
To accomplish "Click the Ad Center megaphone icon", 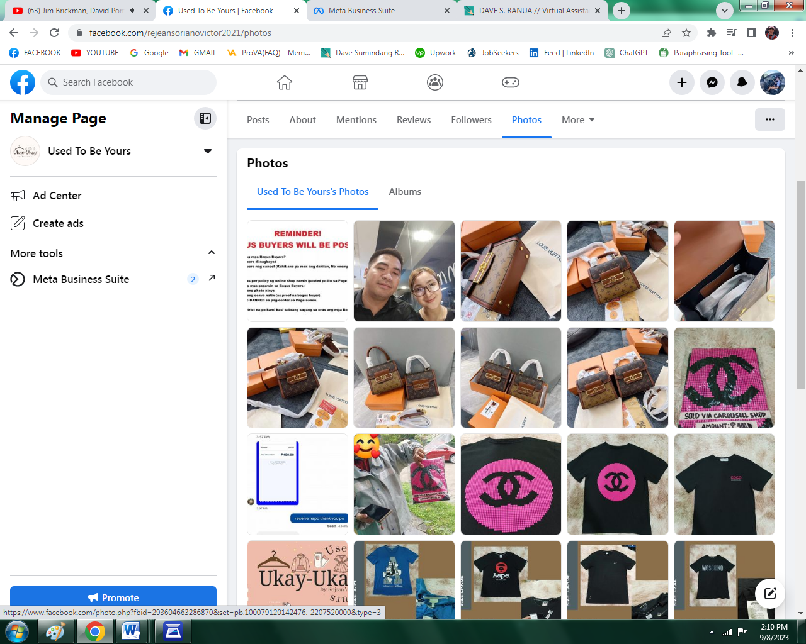I will pos(18,196).
